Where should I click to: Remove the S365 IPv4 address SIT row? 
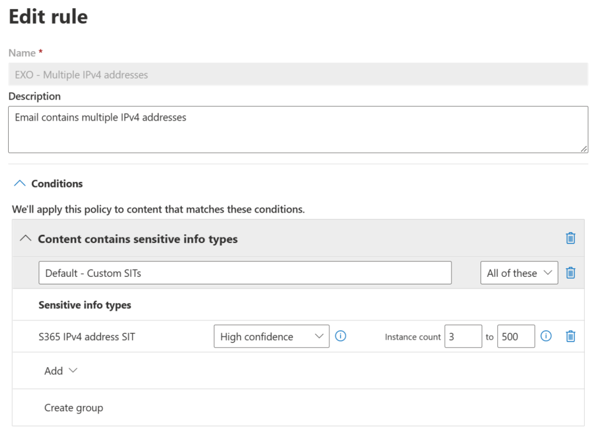(570, 336)
